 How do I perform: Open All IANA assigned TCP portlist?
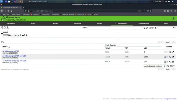11,51
